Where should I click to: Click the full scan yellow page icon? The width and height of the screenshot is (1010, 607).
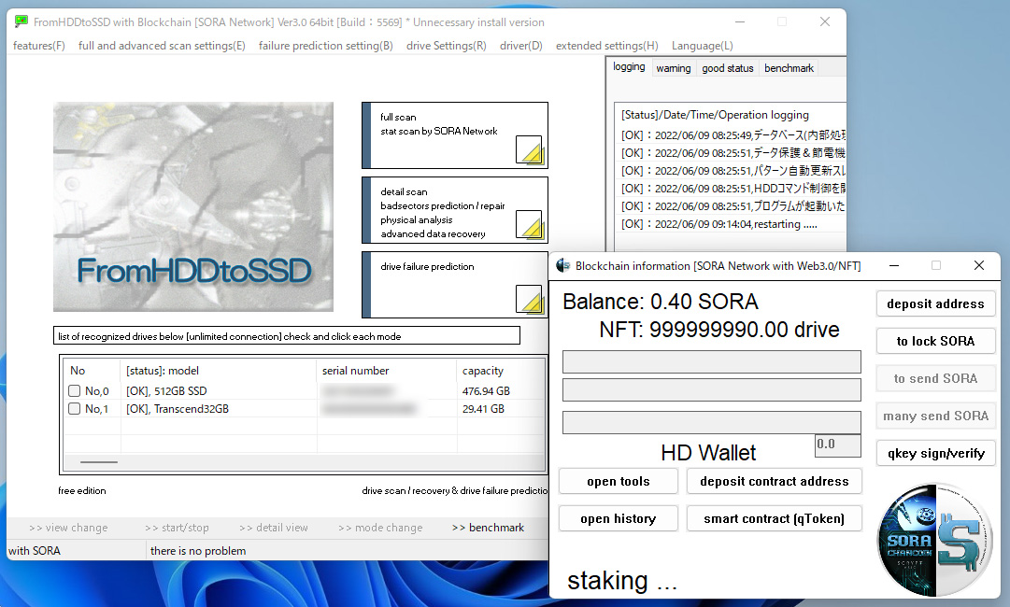coord(530,149)
